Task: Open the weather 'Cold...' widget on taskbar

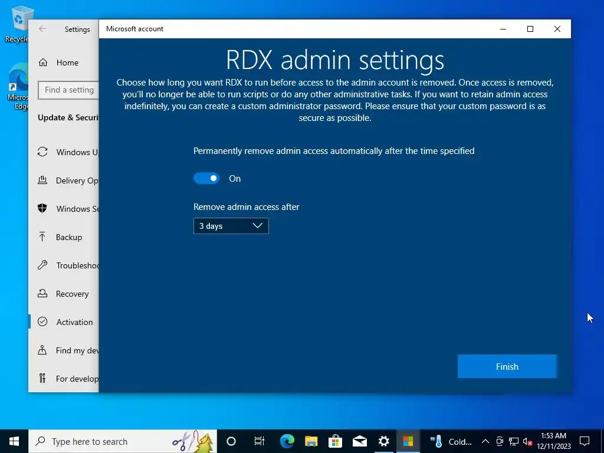Action: coord(451,441)
